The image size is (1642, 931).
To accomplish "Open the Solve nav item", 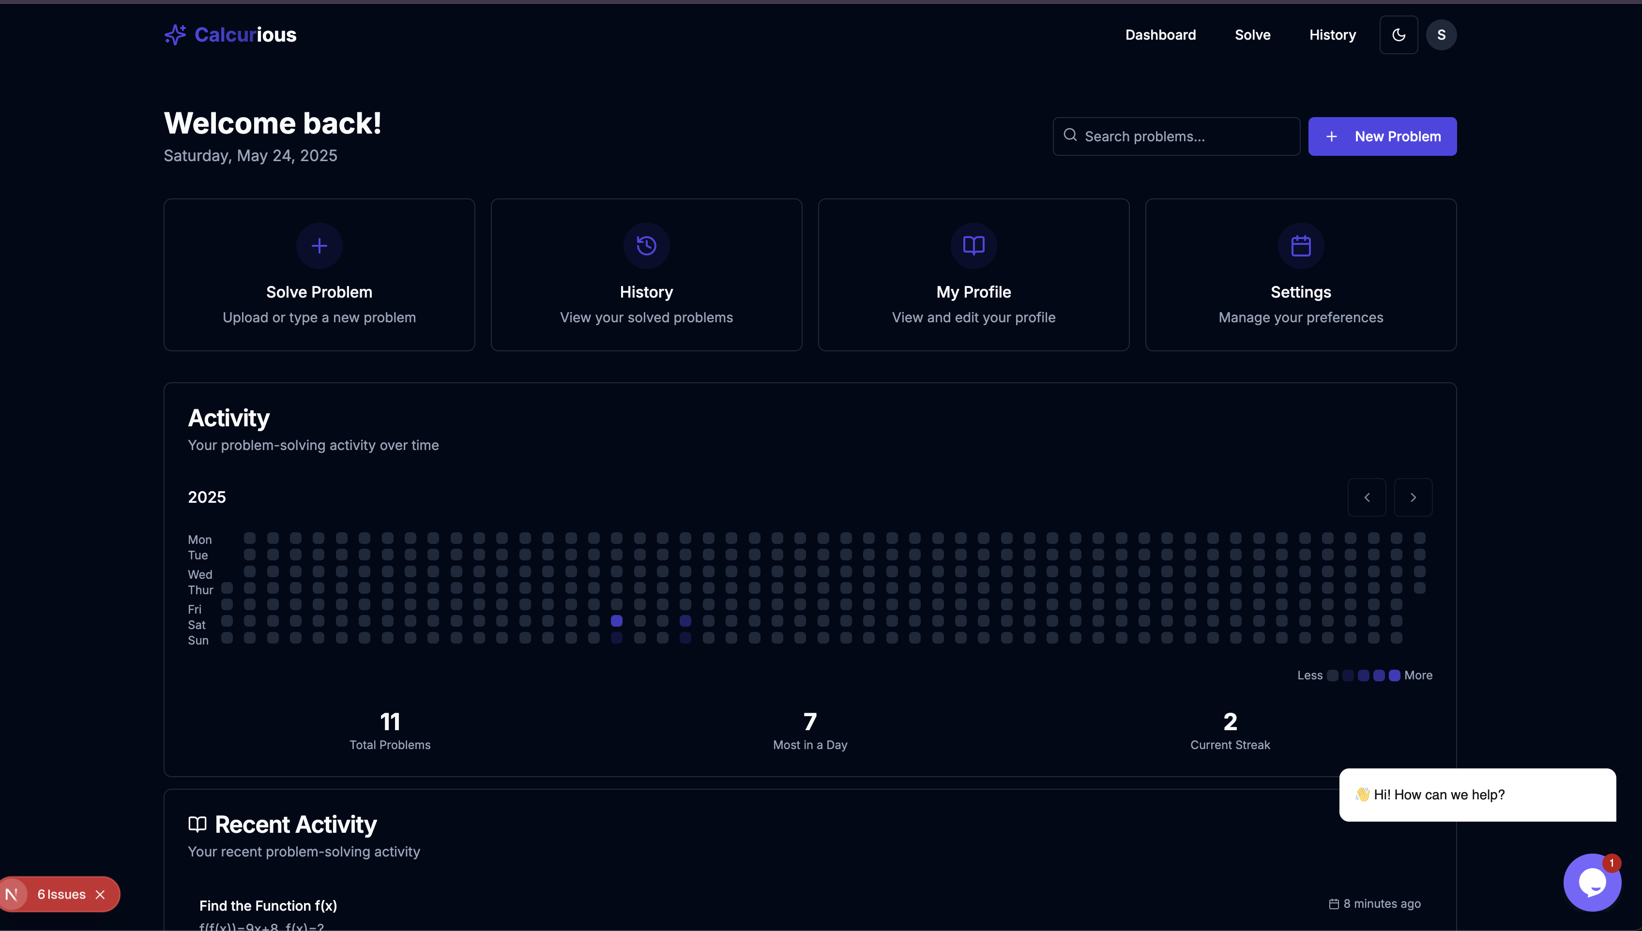I will [1252, 34].
